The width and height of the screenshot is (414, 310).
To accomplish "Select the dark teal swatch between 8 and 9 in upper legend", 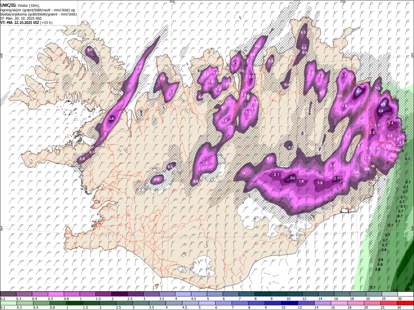I will 263,294.
